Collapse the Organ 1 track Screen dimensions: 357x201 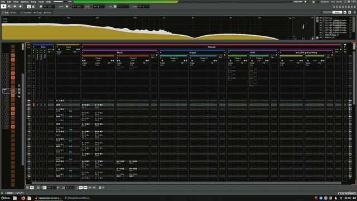click(161, 58)
